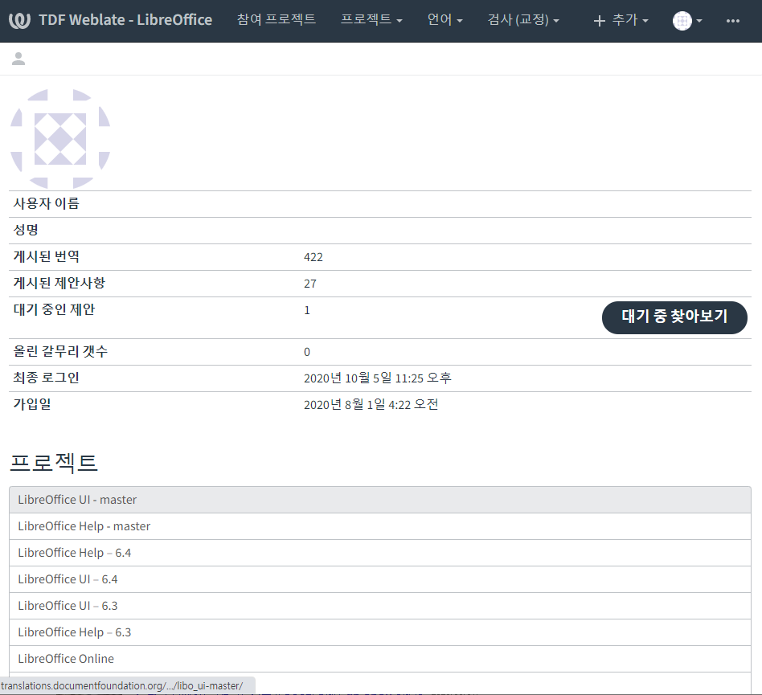Click the 대기 중 찾아보기 button

[674, 317]
